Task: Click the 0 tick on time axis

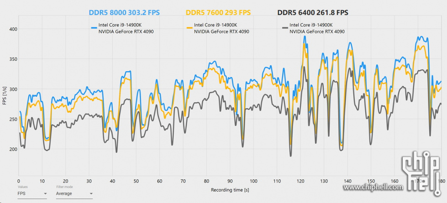Action: (x=19, y=181)
